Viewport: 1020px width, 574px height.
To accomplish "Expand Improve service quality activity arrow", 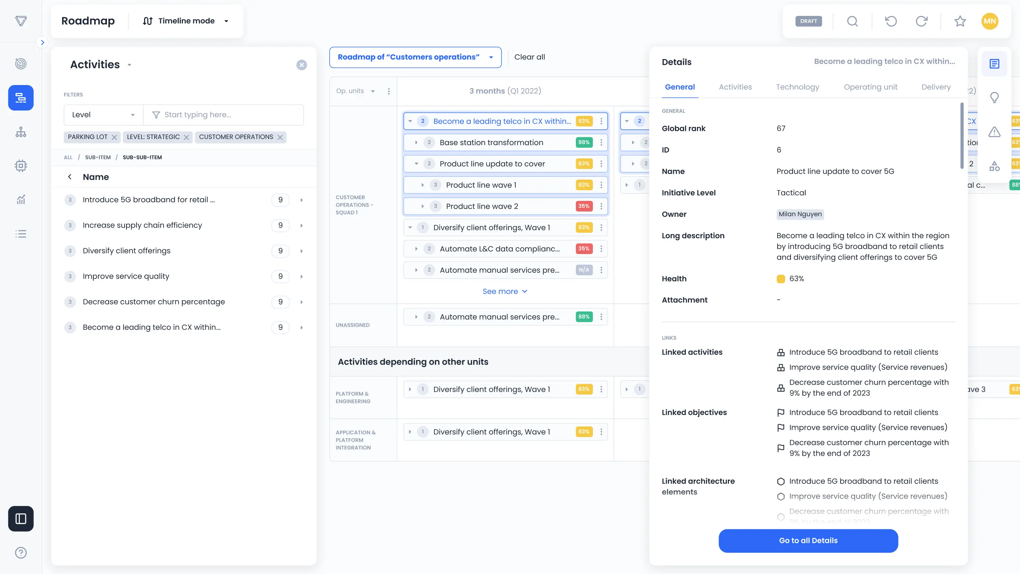I will pyautogui.click(x=301, y=276).
